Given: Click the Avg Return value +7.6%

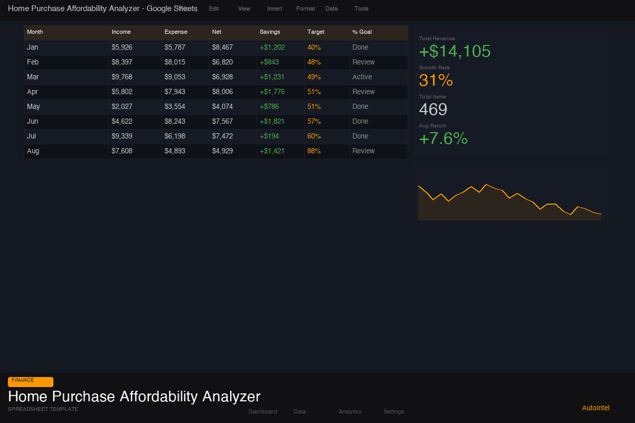Looking at the screenshot, I should click(443, 139).
